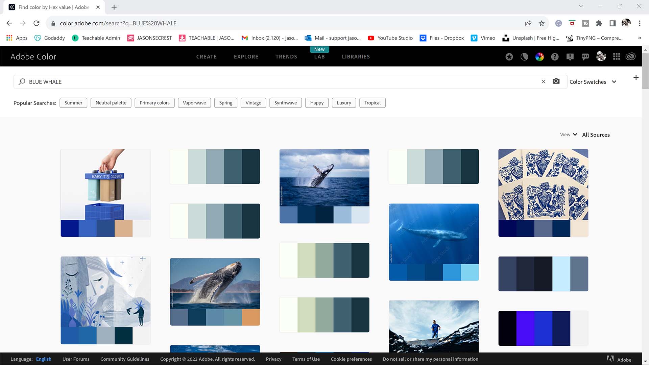Open the blue floral tile pattern thumbnail

pyautogui.click(x=543, y=185)
